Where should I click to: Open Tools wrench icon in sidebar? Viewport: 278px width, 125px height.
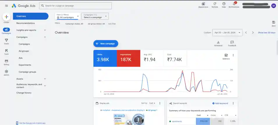click(6, 51)
